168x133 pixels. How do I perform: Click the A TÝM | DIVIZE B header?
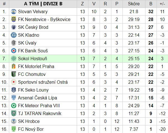tap(43, 4)
